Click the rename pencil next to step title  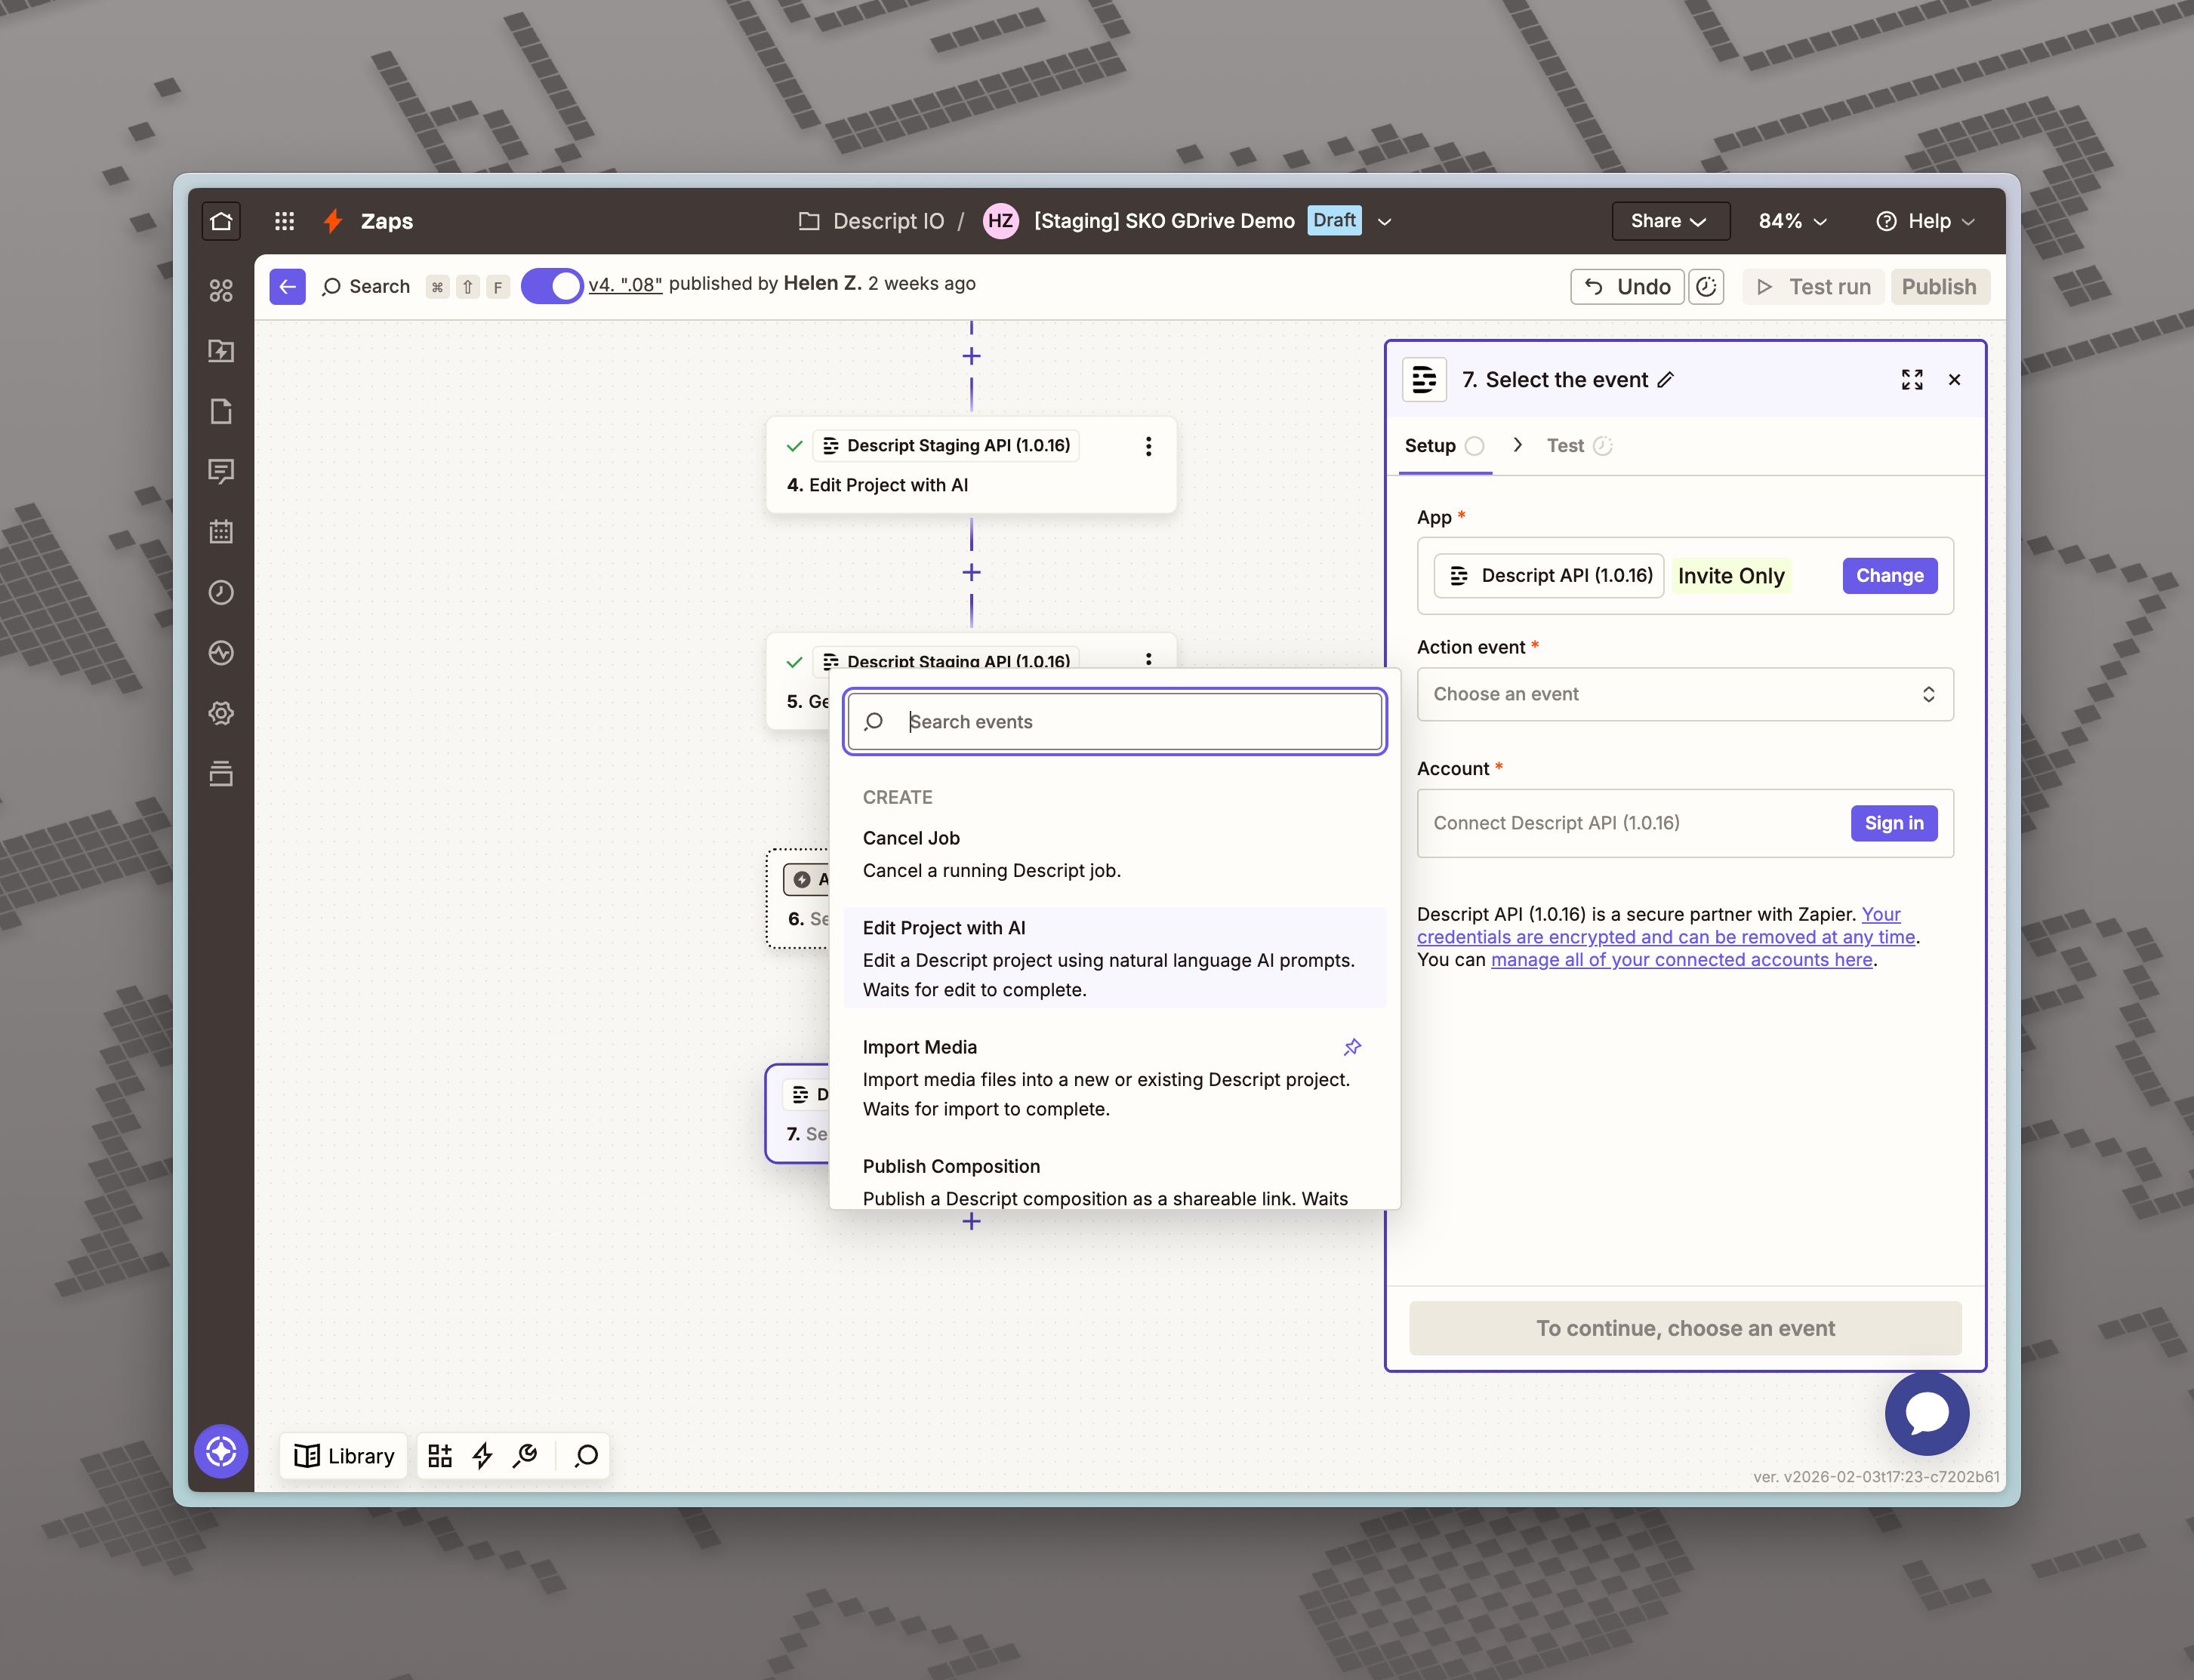point(1666,380)
